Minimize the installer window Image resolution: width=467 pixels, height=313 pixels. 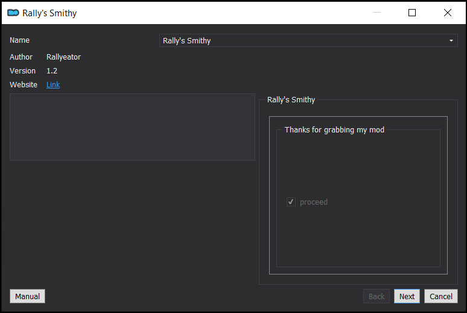click(x=377, y=13)
